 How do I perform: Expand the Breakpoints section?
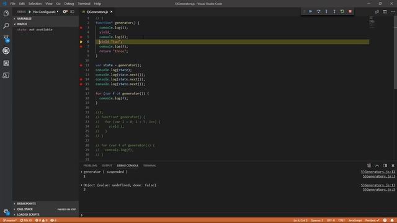[45, 204]
